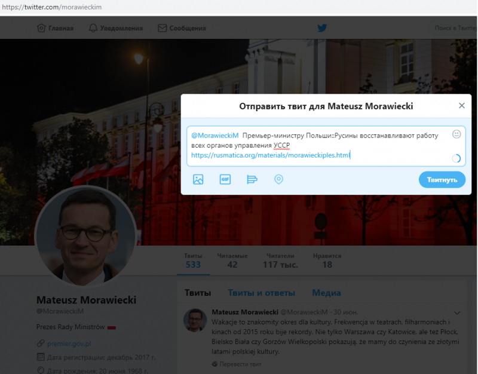Click the globe icon beside Перевести твит
The height and width of the screenshot is (374, 478).
click(215, 364)
